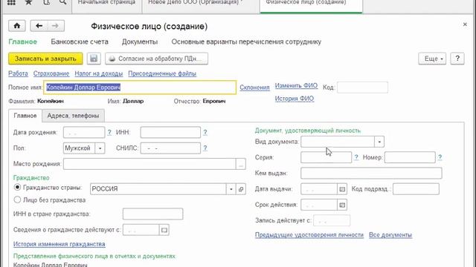Screen dimensions: 476x267
Task: Click the Код подразд. field
Action: (x=416, y=189)
